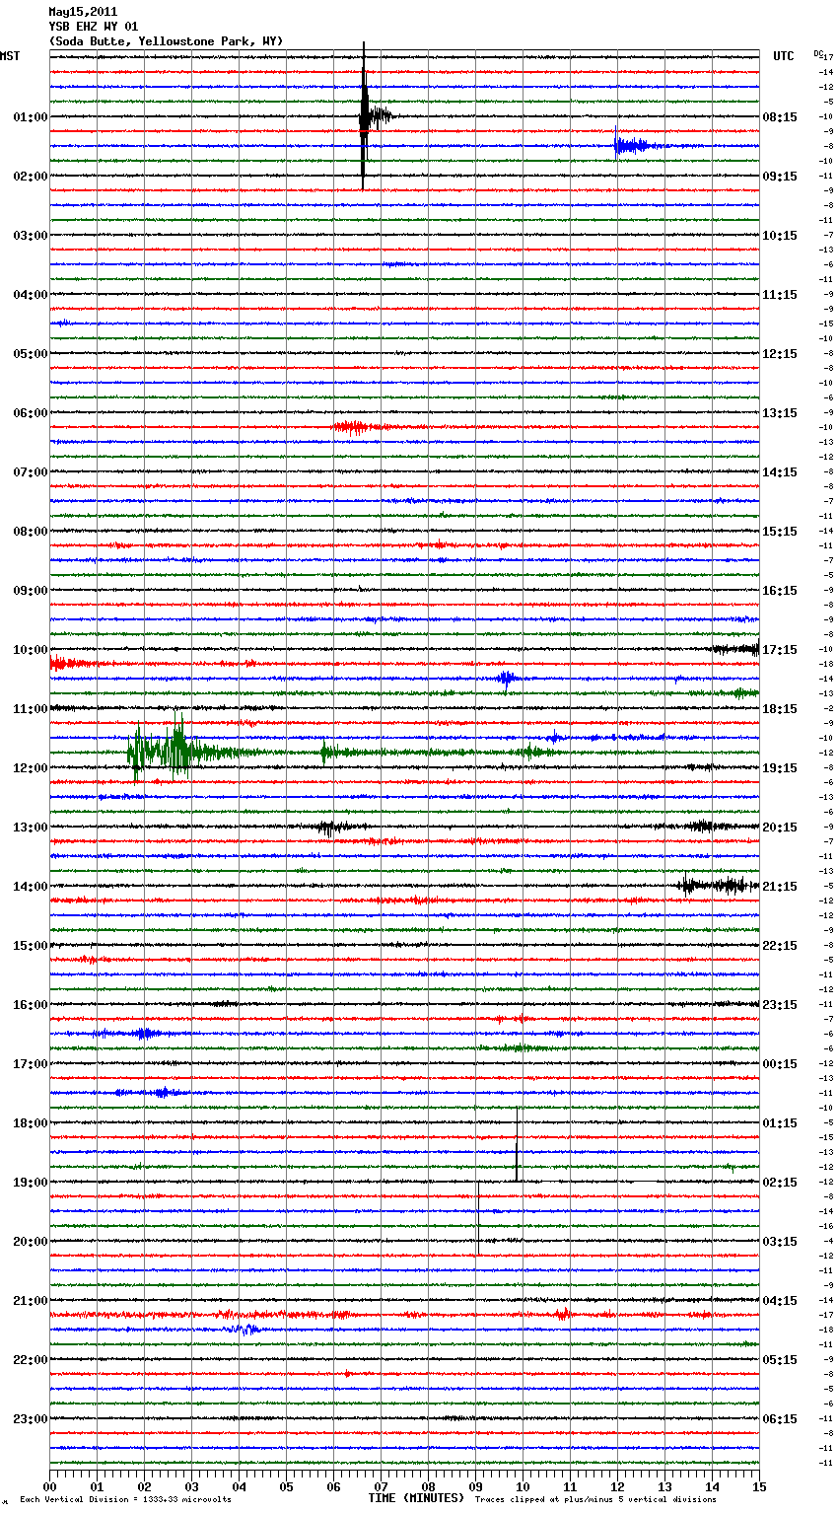The width and height of the screenshot is (838, 1513).
Task: Click the 00:15 UTC time label
Action: [780, 1064]
